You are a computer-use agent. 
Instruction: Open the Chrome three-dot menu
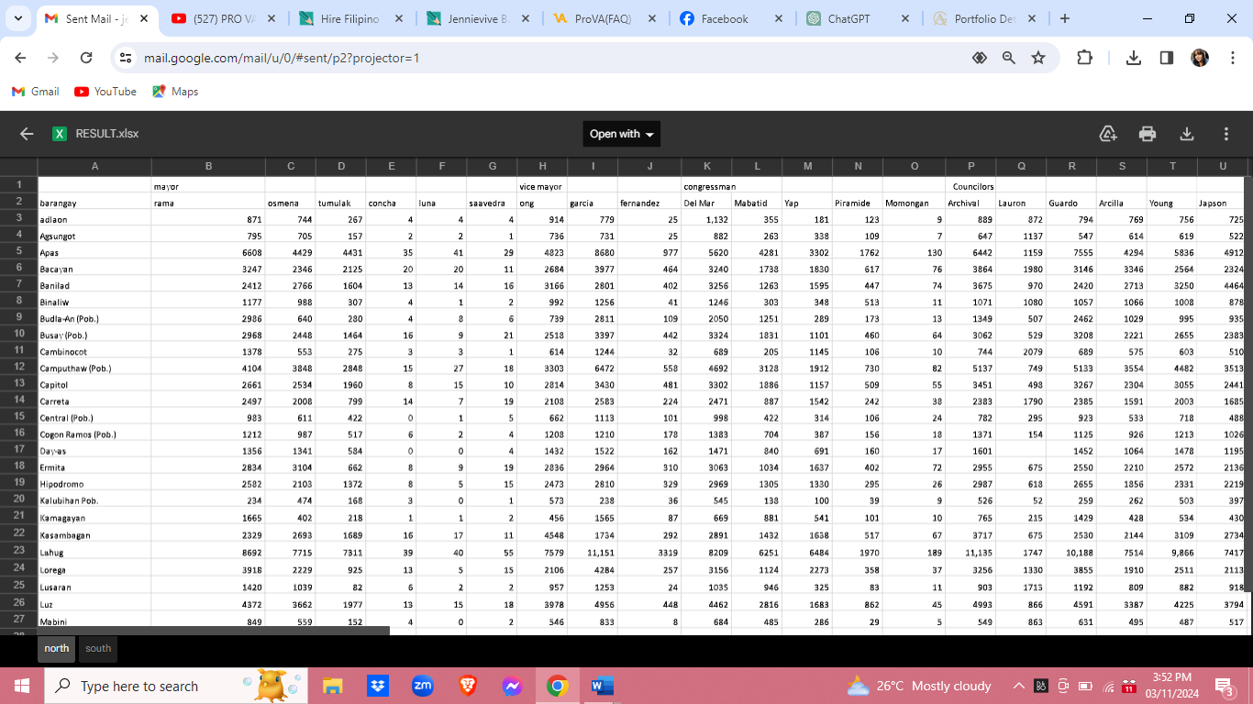point(1232,58)
